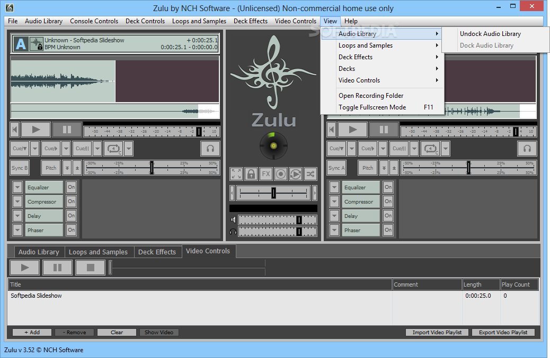Click the Deck A lock waveform icon
The width and height of the screenshot is (550, 358).
(36, 44)
